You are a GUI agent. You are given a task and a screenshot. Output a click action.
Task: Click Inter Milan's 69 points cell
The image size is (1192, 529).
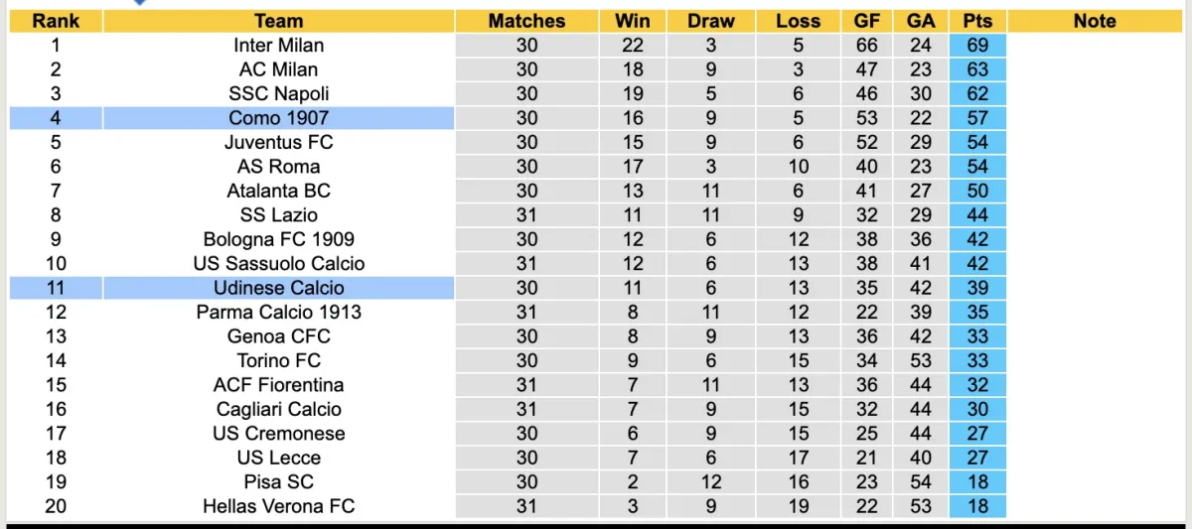click(x=977, y=46)
